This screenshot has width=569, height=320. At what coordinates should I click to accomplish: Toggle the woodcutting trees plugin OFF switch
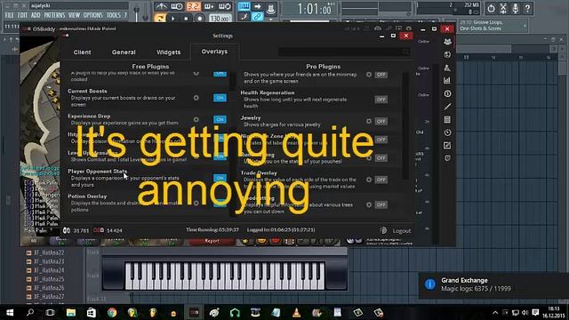[381, 204]
